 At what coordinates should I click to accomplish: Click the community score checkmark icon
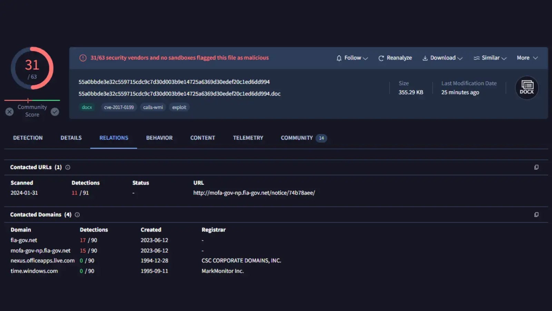point(55,112)
